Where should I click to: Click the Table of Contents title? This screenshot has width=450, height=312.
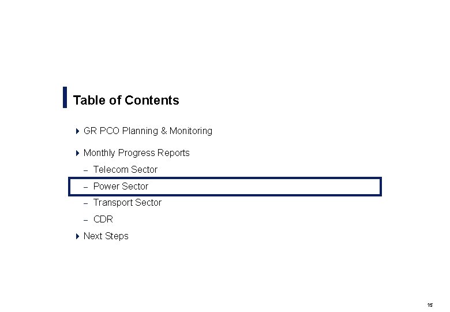coord(126,101)
